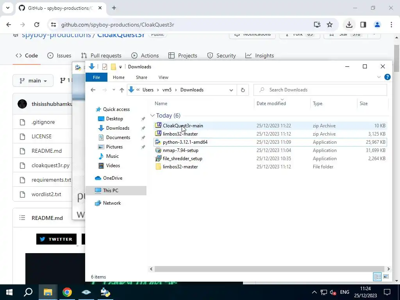Reload the GitHub page
Screen dimensions: 400x300
(x=37, y=25)
